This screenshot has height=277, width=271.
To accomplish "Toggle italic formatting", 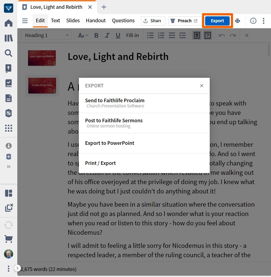I will (107, 35).
